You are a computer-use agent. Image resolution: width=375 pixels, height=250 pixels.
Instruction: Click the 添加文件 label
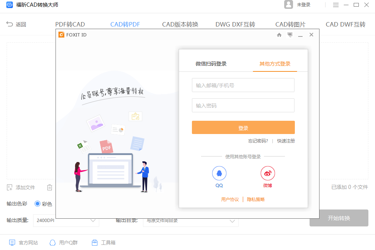tap(25, 187)
